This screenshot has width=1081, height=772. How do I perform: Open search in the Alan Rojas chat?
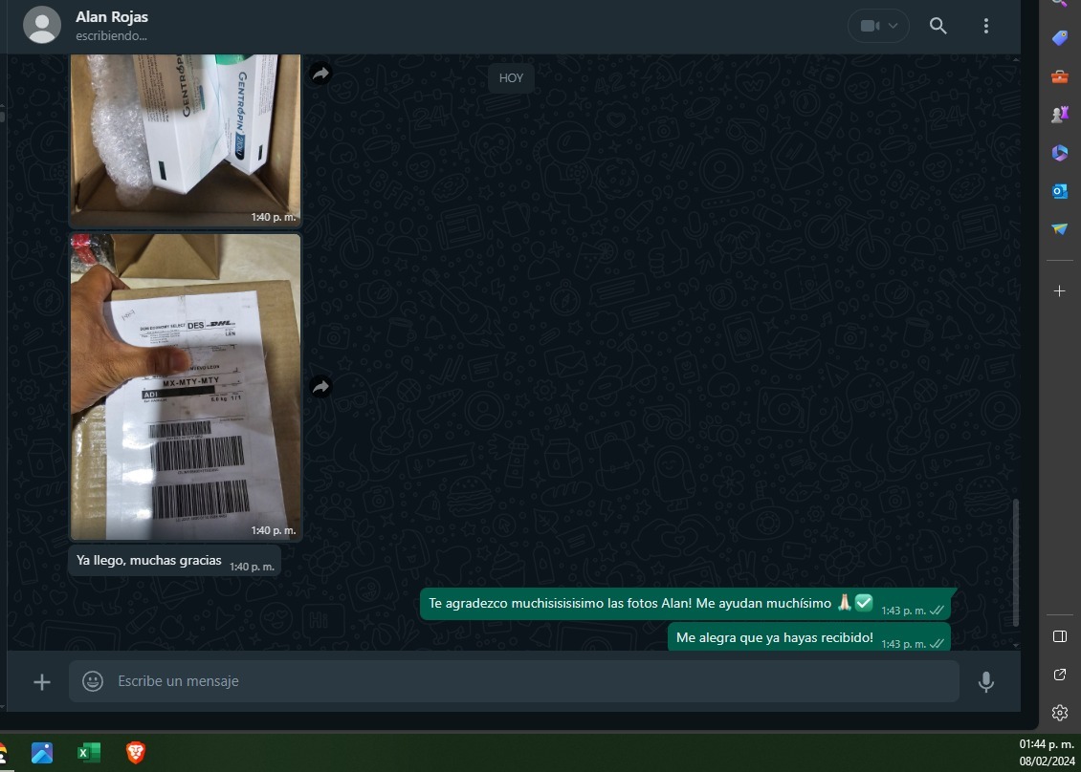(x=938, y=26)
